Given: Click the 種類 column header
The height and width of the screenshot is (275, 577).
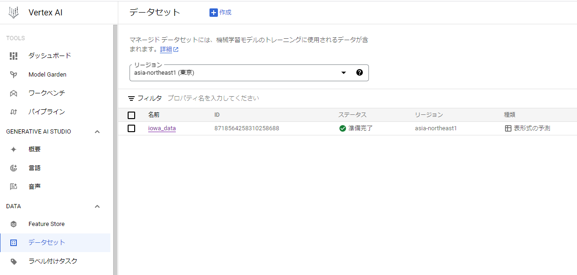Looking at the screenshot, I should click(510, 115).
